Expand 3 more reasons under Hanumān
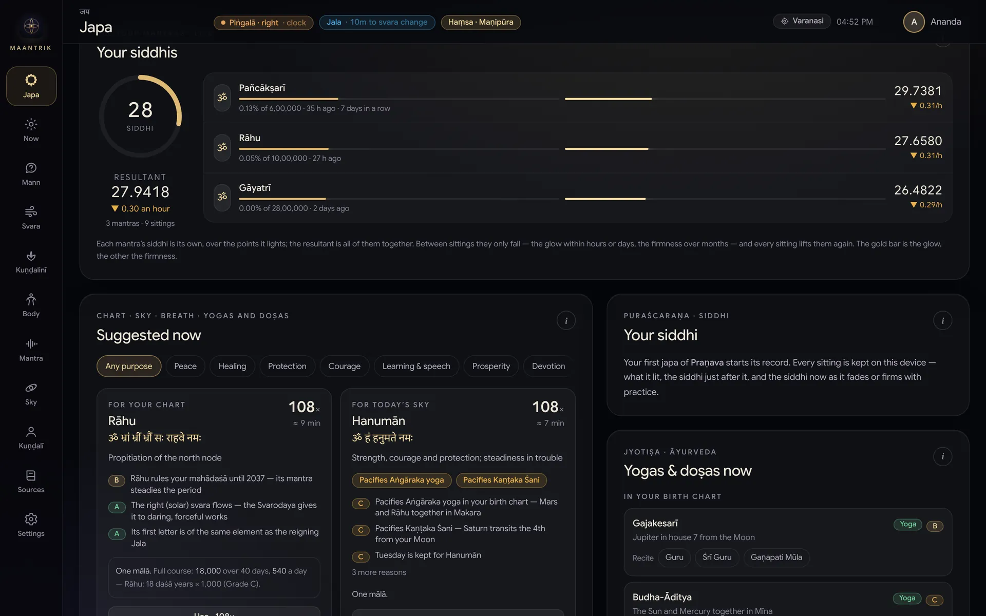 tap(379, 572)
